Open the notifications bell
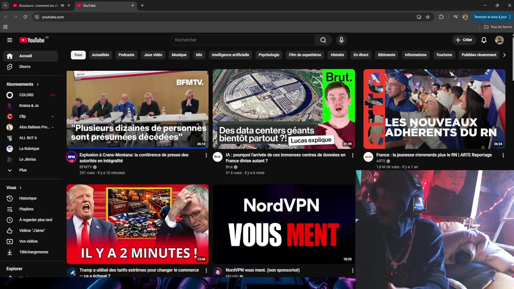 pyautogui.click(x=484, y=40)
